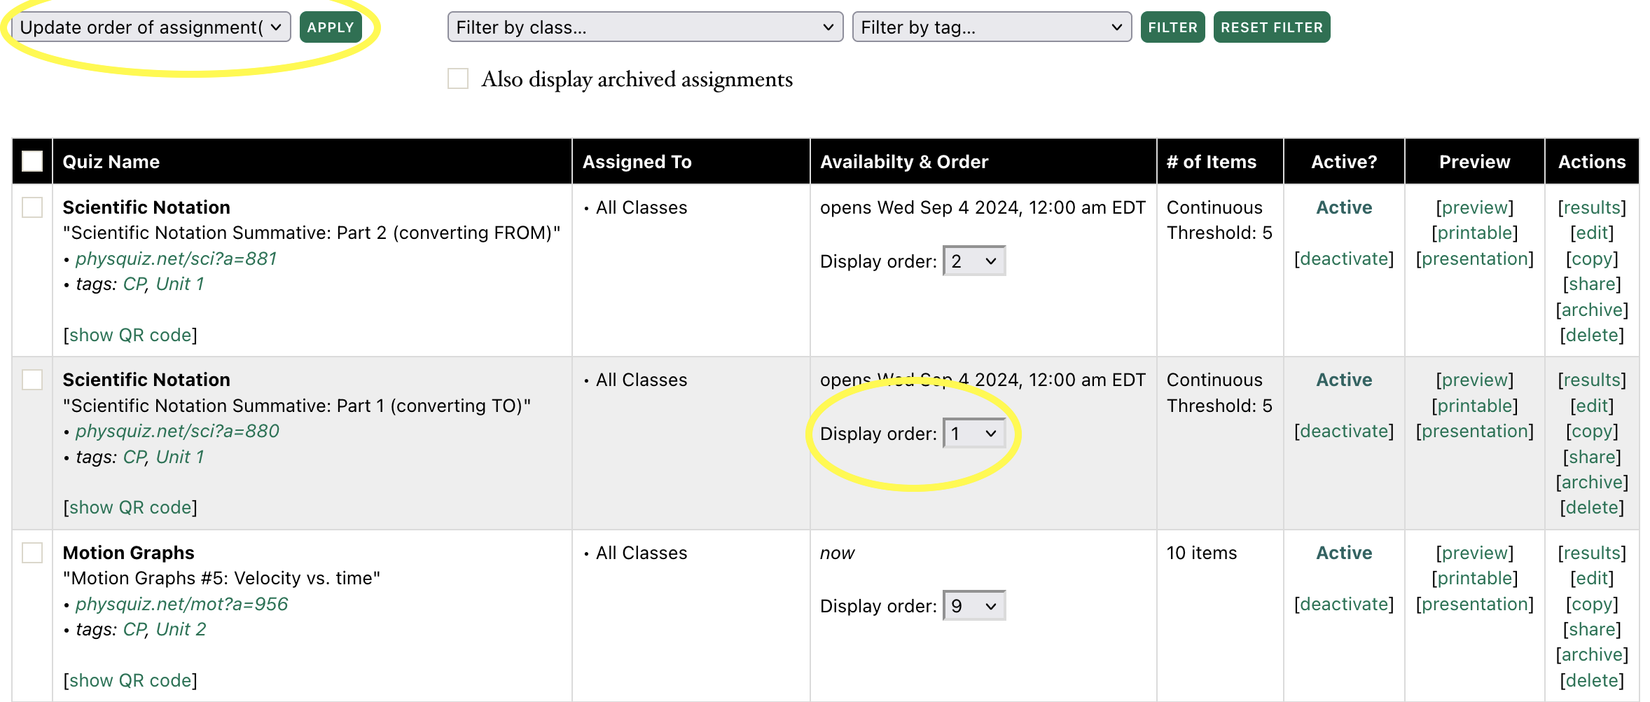
Task: Archive the Scientific Notation Part 1 quiz
Action: point(1592,482)
